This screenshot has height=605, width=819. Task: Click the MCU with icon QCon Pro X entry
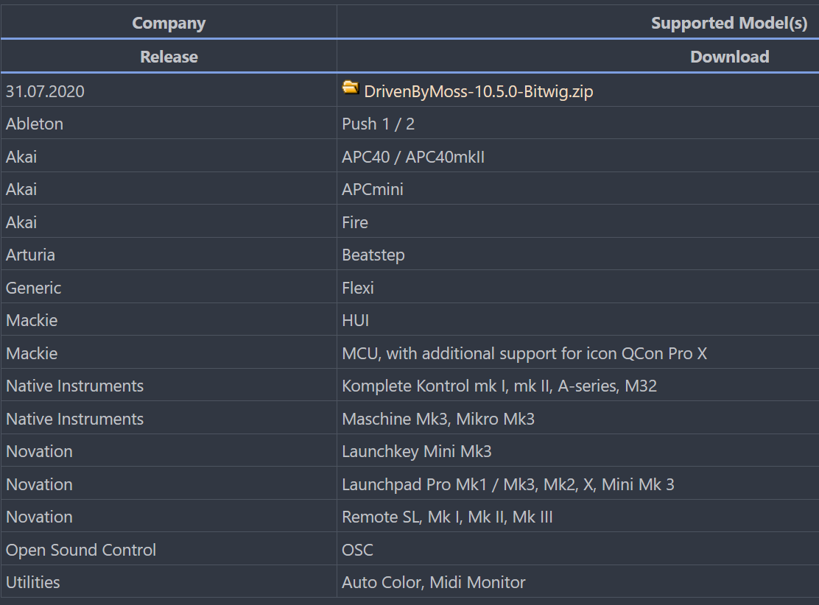tap(524, 353)
